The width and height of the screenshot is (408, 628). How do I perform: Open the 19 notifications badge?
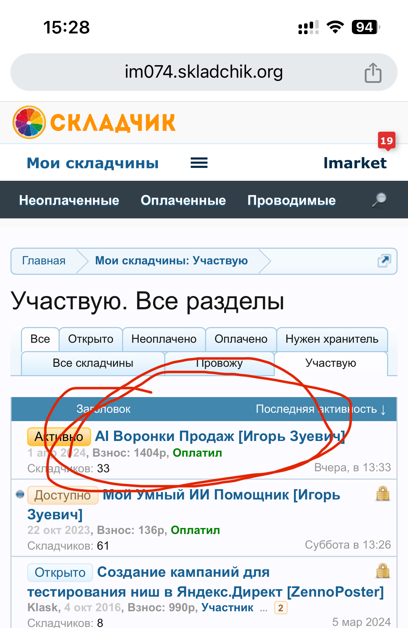[387, 141]
